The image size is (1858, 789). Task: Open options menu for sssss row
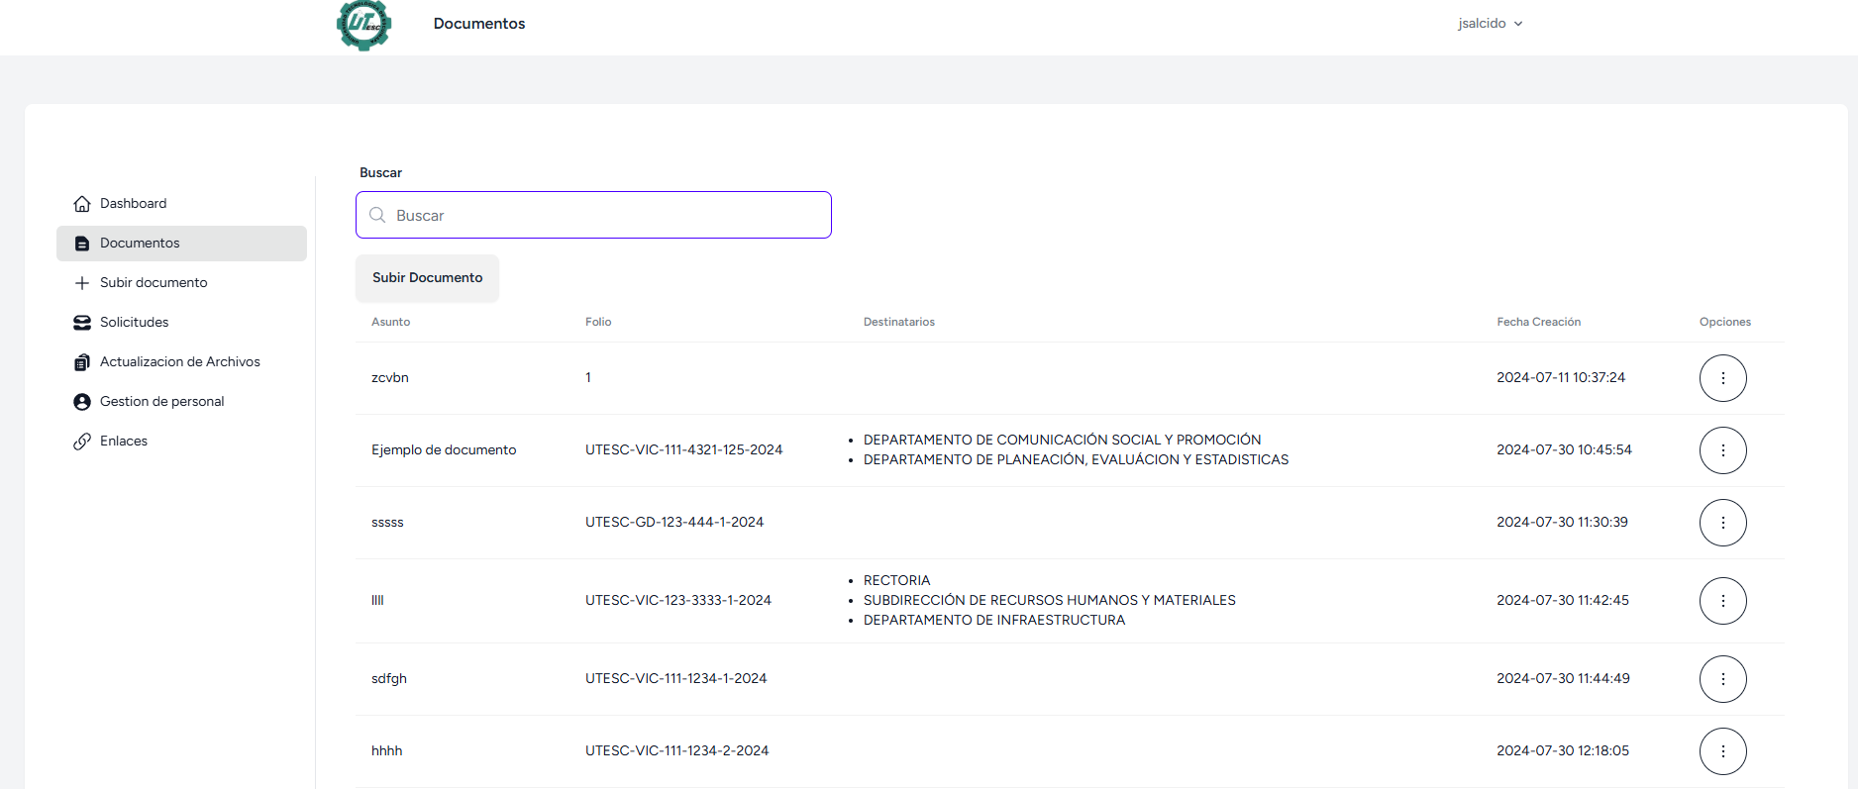pyautogui.click(x=1722, y=523)
